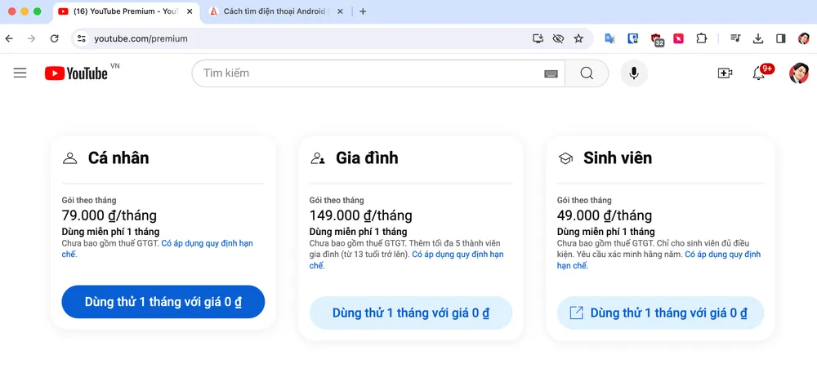This screenshot has width=817, height=386.
Task: Click the on-screen keyboard icon in search box
Action: click(551, 74)
